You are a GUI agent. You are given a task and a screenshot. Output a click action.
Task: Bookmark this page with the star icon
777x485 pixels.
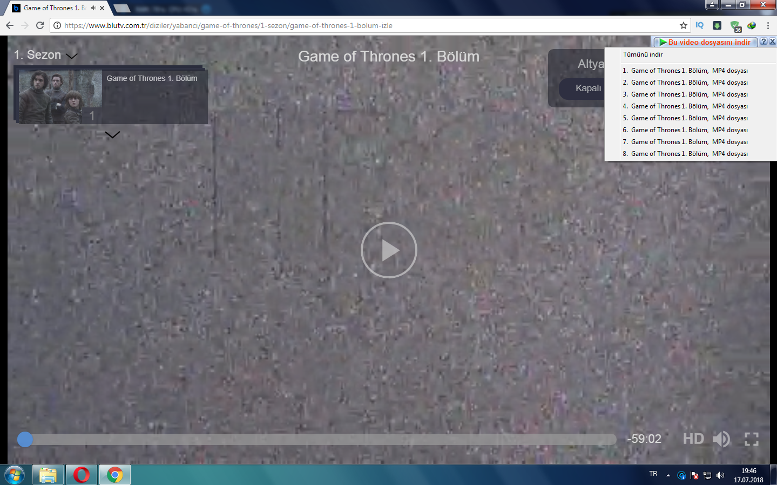[x=683, y=25]
